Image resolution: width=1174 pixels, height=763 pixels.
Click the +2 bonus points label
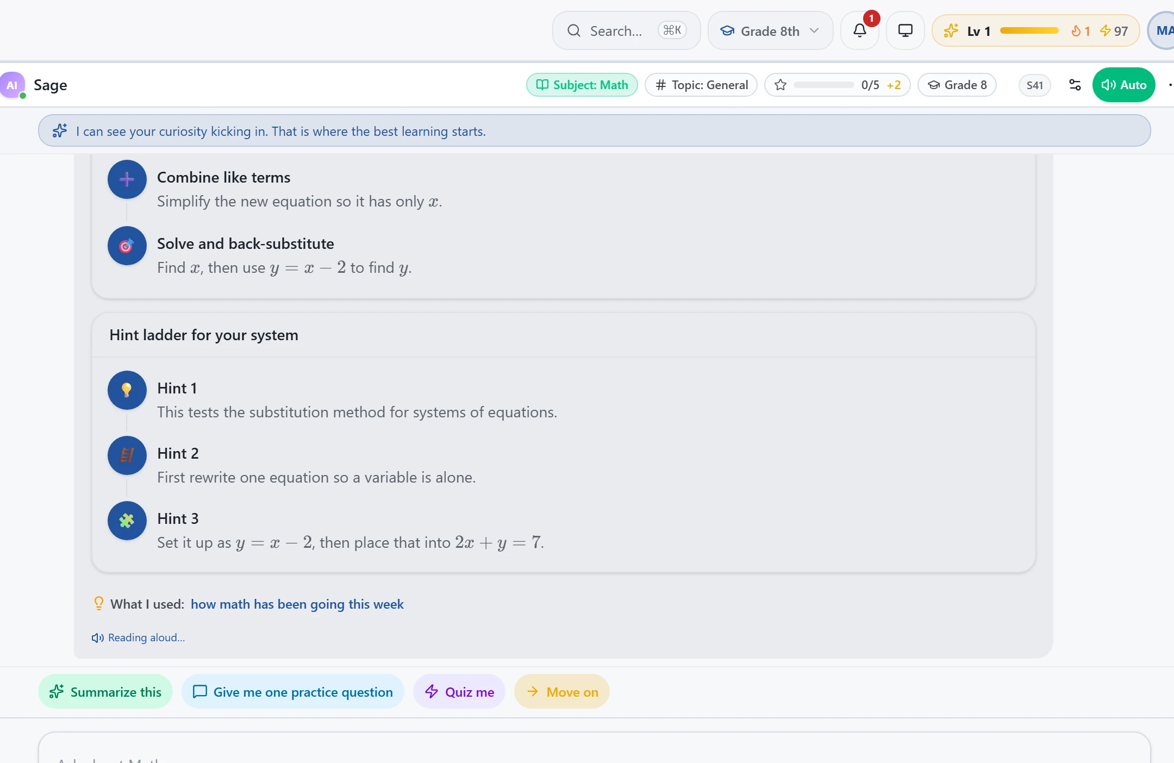click(x=894, y=85)
